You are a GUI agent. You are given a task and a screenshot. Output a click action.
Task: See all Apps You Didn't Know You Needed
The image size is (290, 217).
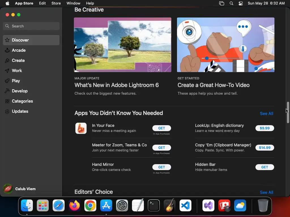(x=266, y=114)
